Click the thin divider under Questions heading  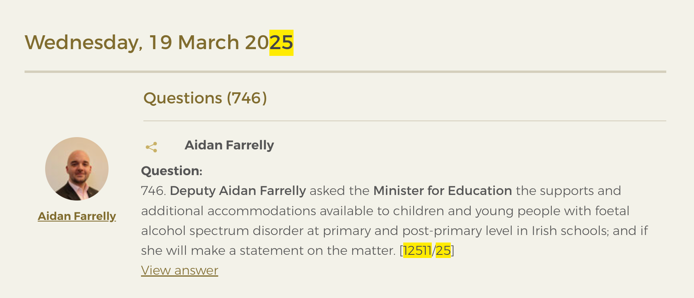(x=405, y=121)
